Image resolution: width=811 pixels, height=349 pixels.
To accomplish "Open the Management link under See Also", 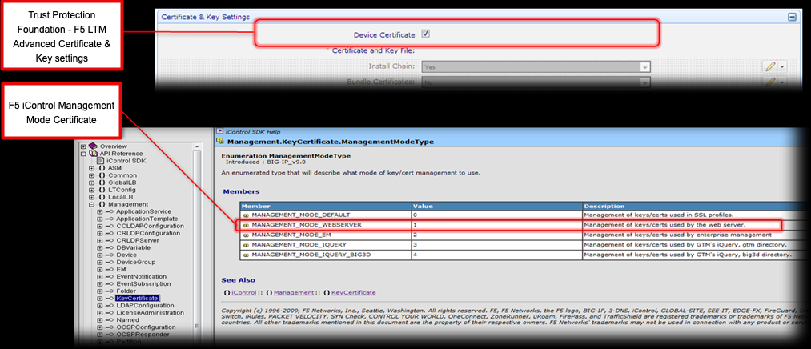I will (x=291, y=292).
